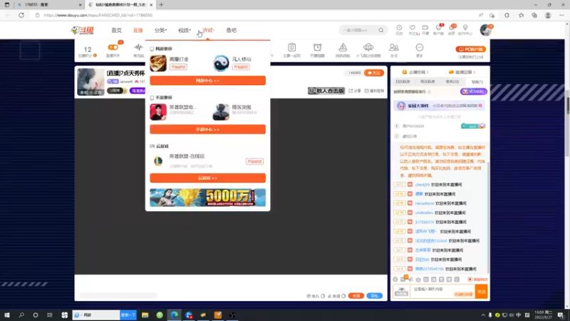
Task: Open the 更多 more options icon
Action: tap(420, 48)
